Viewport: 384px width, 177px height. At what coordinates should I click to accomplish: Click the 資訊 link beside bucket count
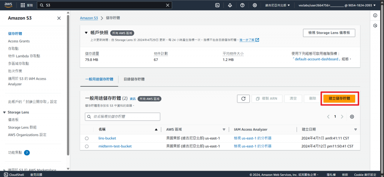[132, 99]
